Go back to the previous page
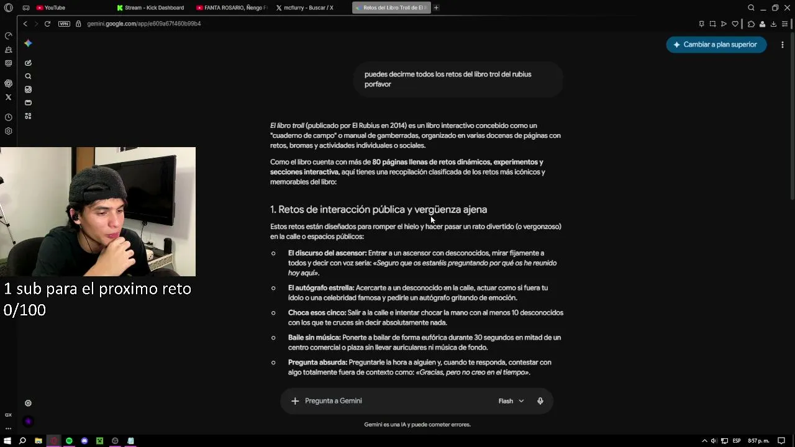Image resolution: width=795 pixels, height=447 pixels. [25, 24]
